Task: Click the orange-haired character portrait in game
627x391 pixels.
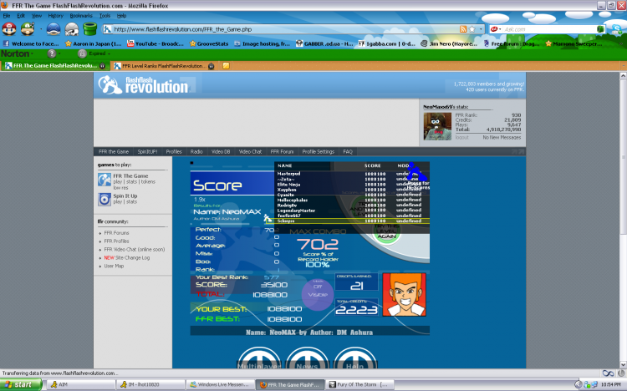Action: 405,295
